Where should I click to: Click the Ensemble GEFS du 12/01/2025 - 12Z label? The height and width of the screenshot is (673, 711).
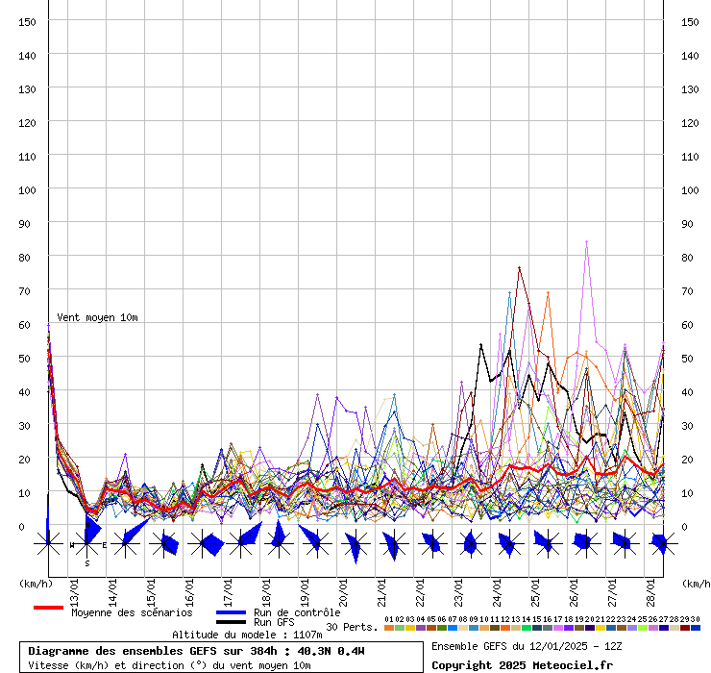click(527, 646)
